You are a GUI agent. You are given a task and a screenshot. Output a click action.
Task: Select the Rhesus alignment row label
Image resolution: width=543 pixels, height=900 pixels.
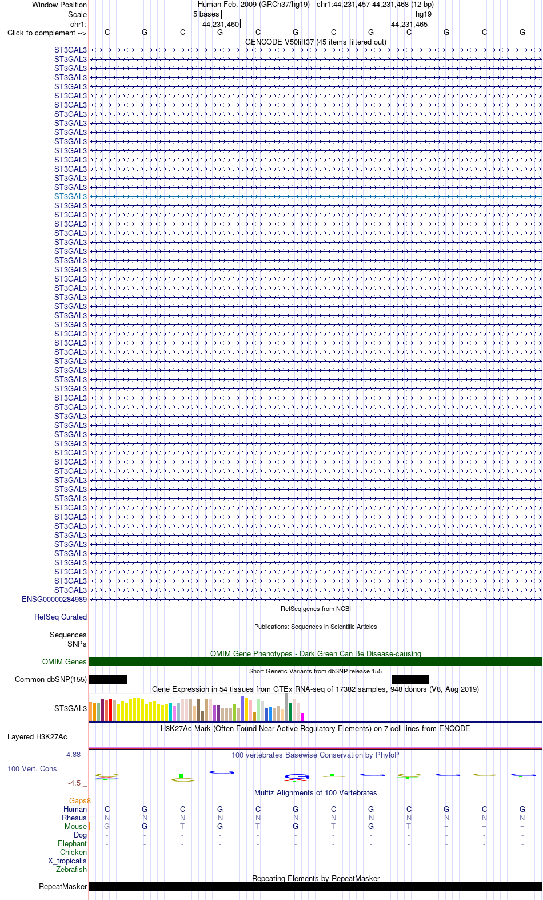[x=74, y=818]
